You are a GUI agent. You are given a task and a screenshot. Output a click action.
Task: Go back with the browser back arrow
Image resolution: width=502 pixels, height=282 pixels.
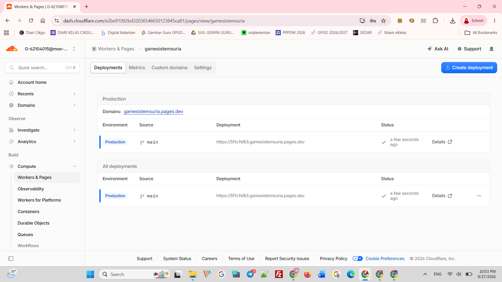pos(8,21)
